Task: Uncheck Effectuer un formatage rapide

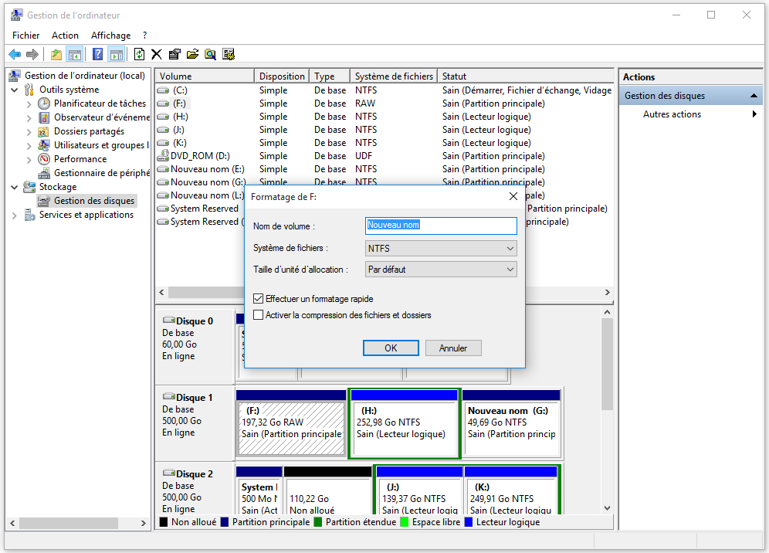Action: (x=259, y=298)
